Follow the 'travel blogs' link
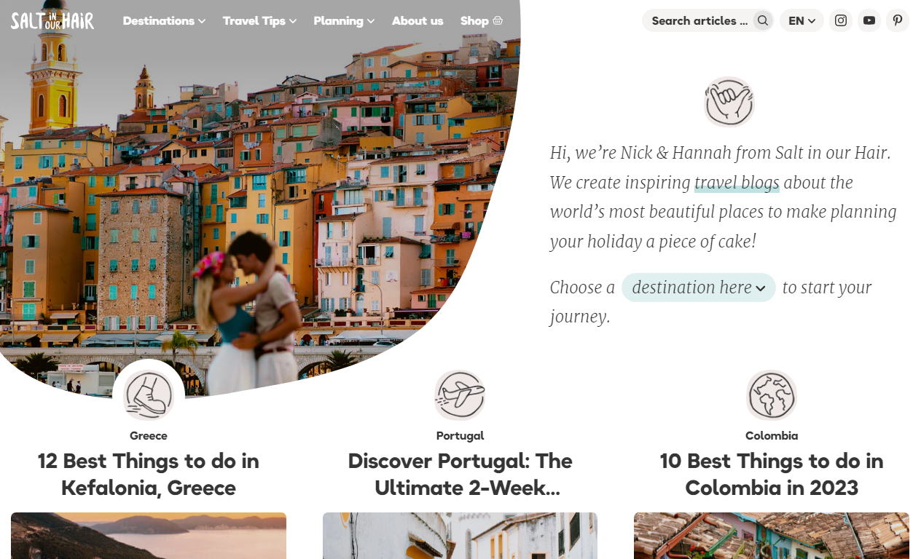This screenshot has height=559, width=913. (737, 183)
